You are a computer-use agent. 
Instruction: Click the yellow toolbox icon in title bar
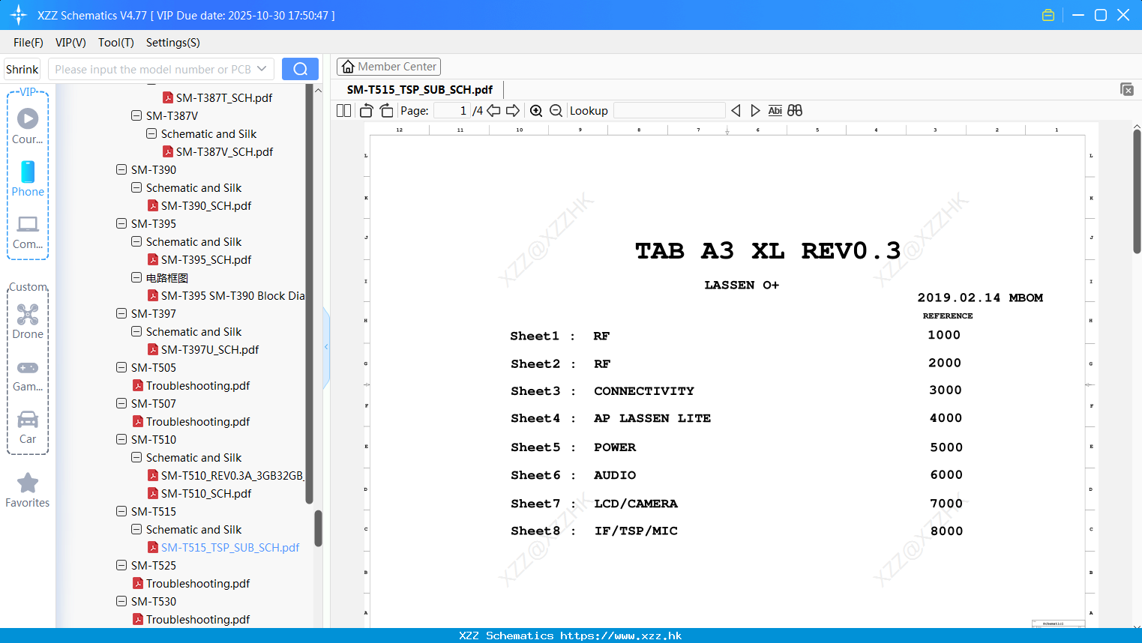(1048, 15)
